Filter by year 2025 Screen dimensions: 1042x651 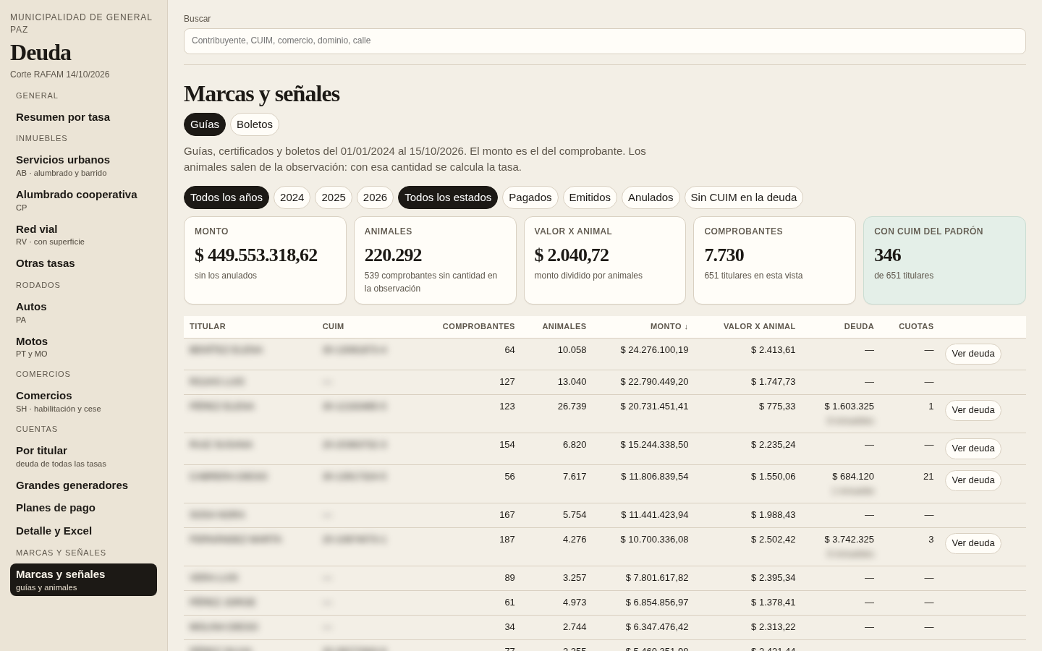click(334, 197)
